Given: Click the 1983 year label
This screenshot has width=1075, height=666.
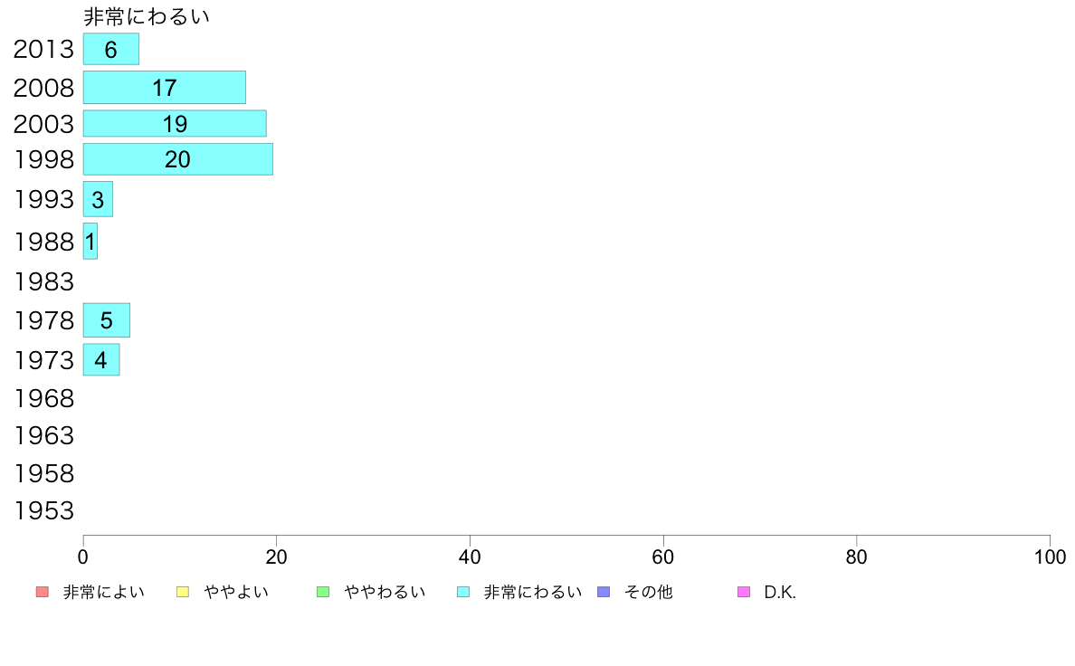Looking at the screenshot, I should pos(43,281).
